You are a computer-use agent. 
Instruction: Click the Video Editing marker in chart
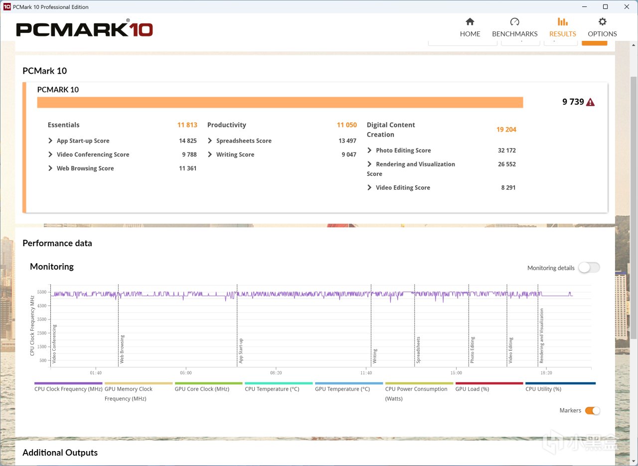511,350
